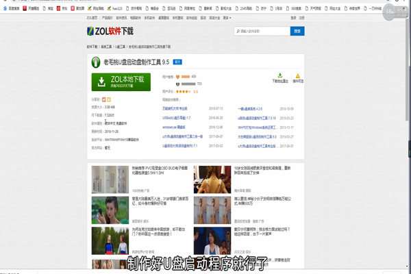Screen dimensions: 411x274
Task: Open the 淘宝 bookmark
Action: click(x=48, y=8)
